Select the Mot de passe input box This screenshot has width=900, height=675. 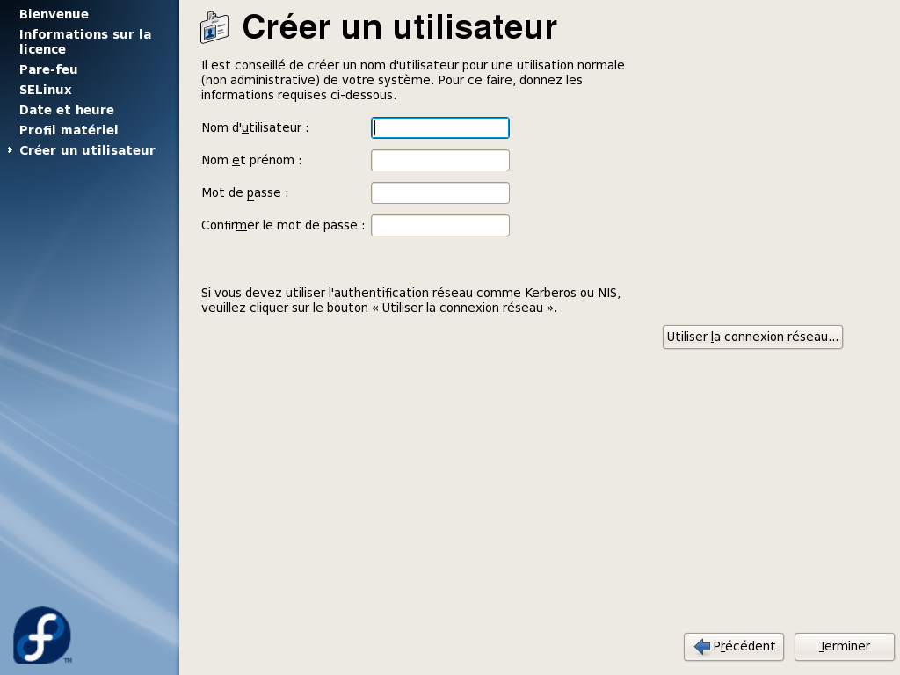440,192
